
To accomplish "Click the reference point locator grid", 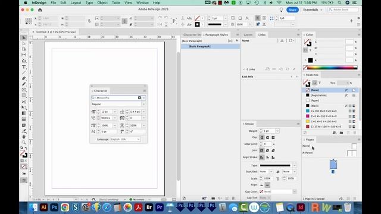I will (29, 21).
